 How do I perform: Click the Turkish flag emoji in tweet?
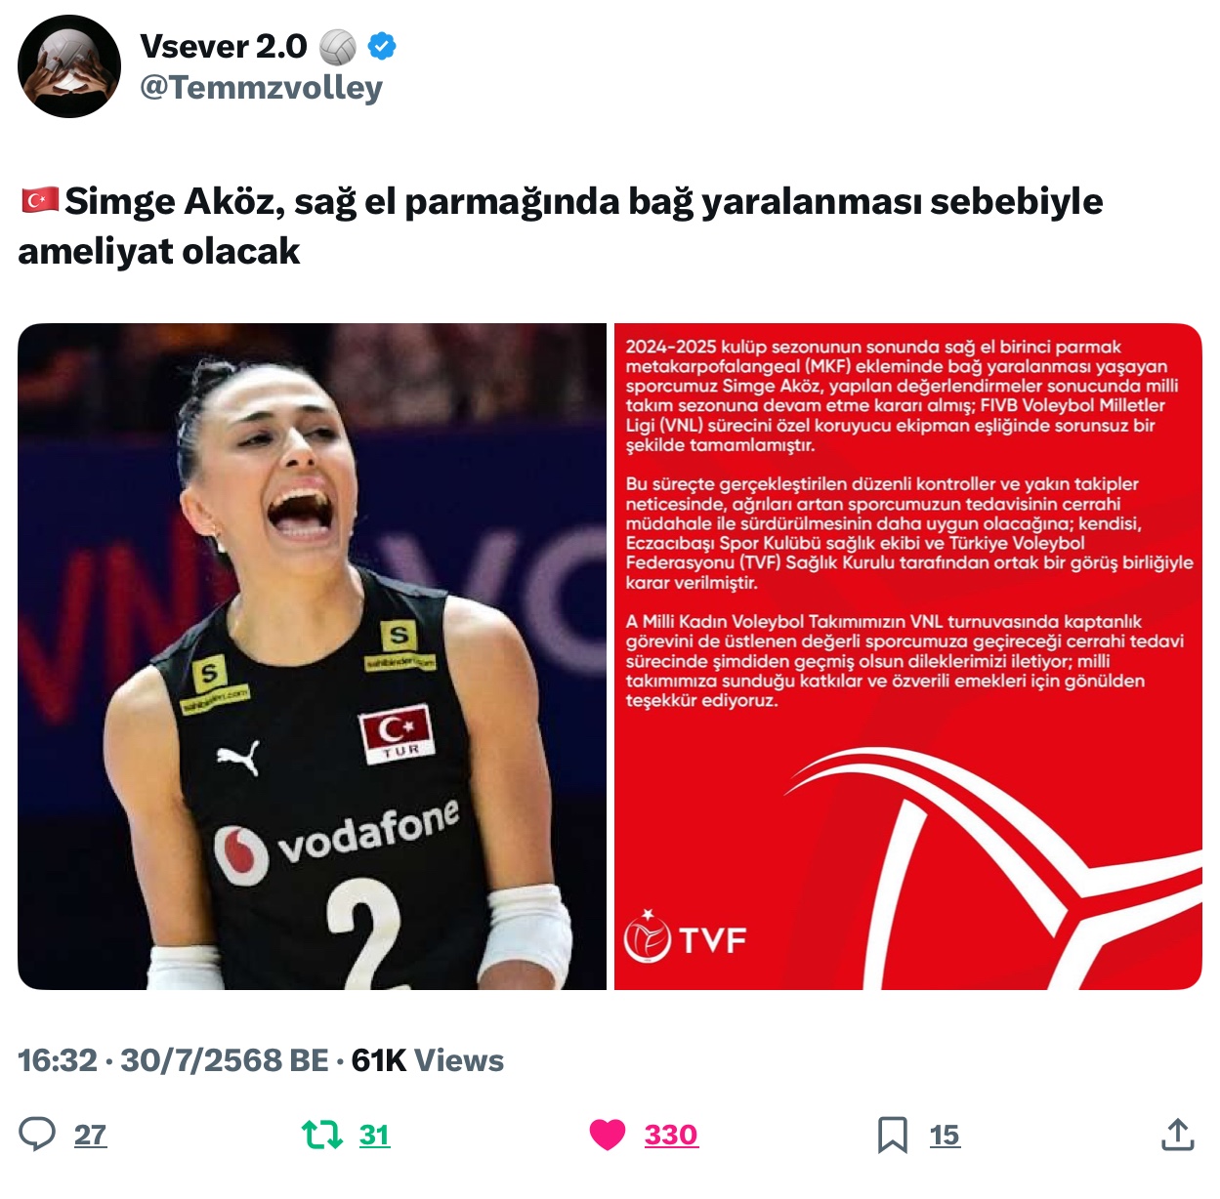tap(40, 200)
